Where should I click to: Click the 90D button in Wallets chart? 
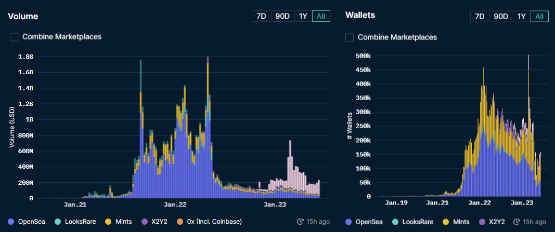click(x=501, y=16)
